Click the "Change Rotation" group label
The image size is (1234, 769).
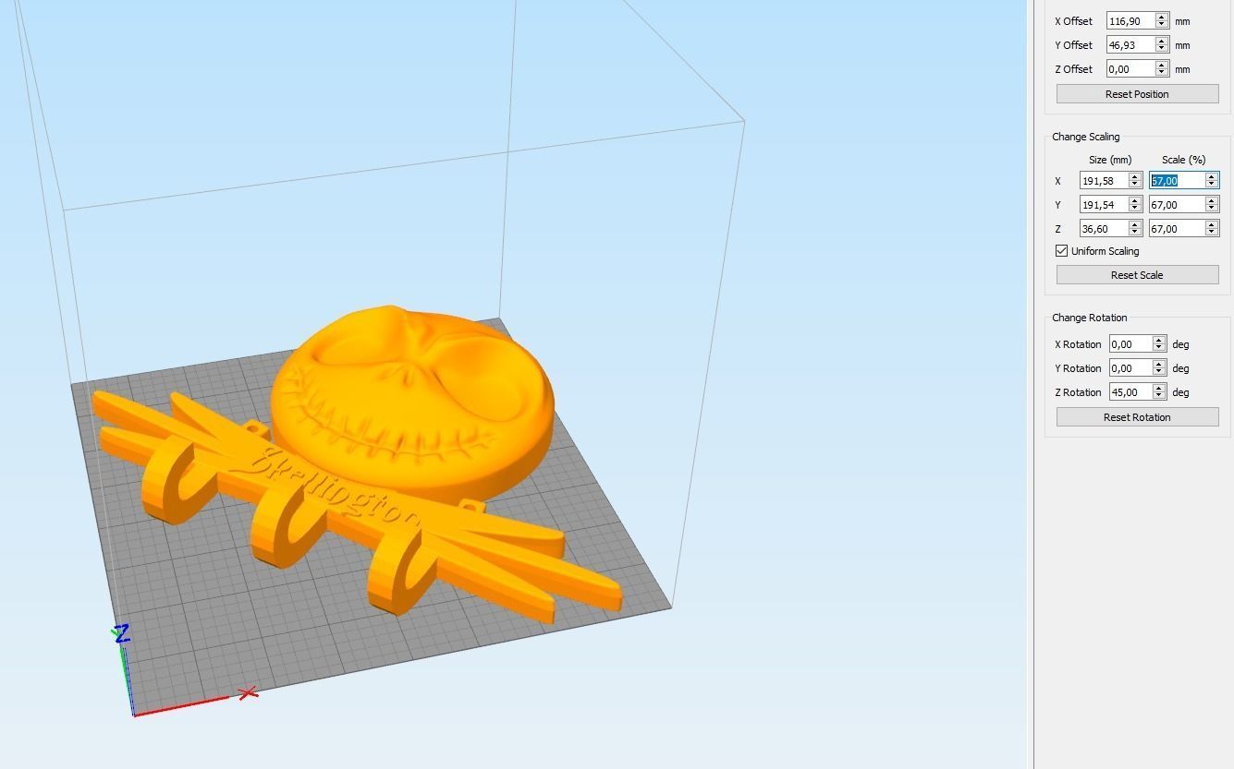[x=1089, y=318]
